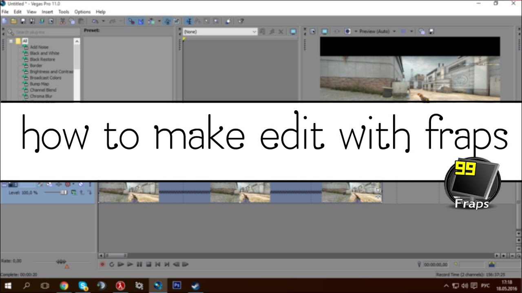Image resolution: width=522 pixels, height=293 pixels.
Task: Open Skype from taskbar
Action: click(x=83, y=286)
